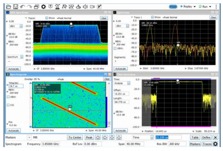The width and height of the screenshot is (223, 151).
Task: Click the redo arrow icon
Action: (x=29, y=6)
